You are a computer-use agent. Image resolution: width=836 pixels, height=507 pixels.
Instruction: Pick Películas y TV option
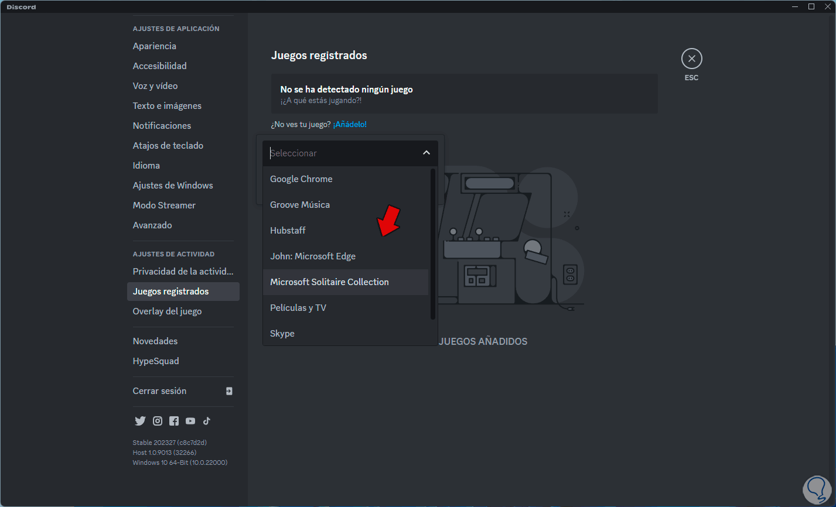click(346, 308)
